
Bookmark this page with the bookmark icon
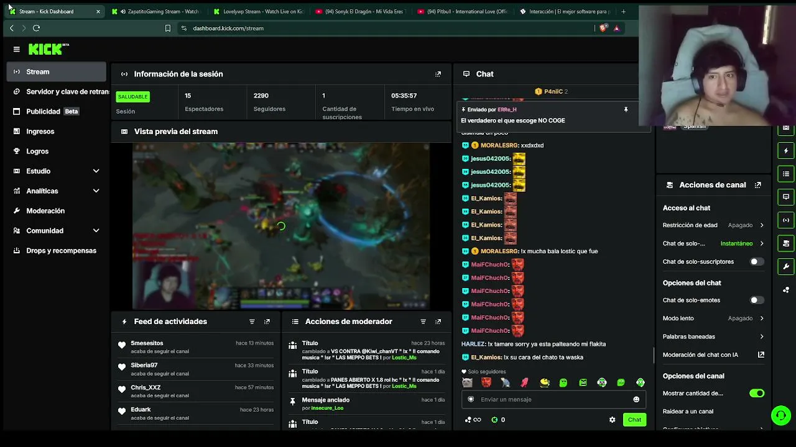pos(168,28)
